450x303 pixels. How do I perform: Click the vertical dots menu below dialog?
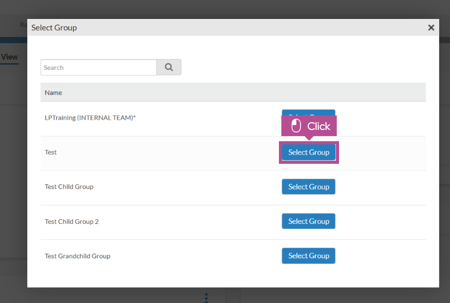(207, 297)
